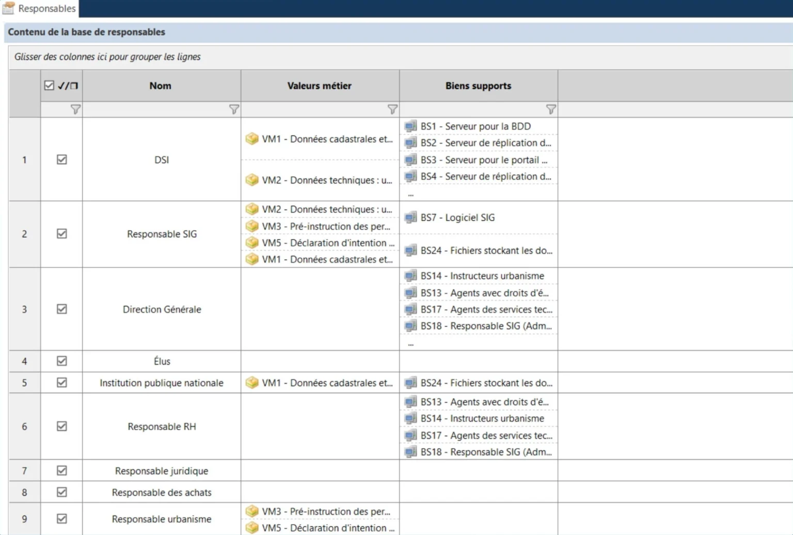Viewport: 793px width, 535px height.
Task: Open the checkbox column filter funnel
Action: tap(75, 109)
